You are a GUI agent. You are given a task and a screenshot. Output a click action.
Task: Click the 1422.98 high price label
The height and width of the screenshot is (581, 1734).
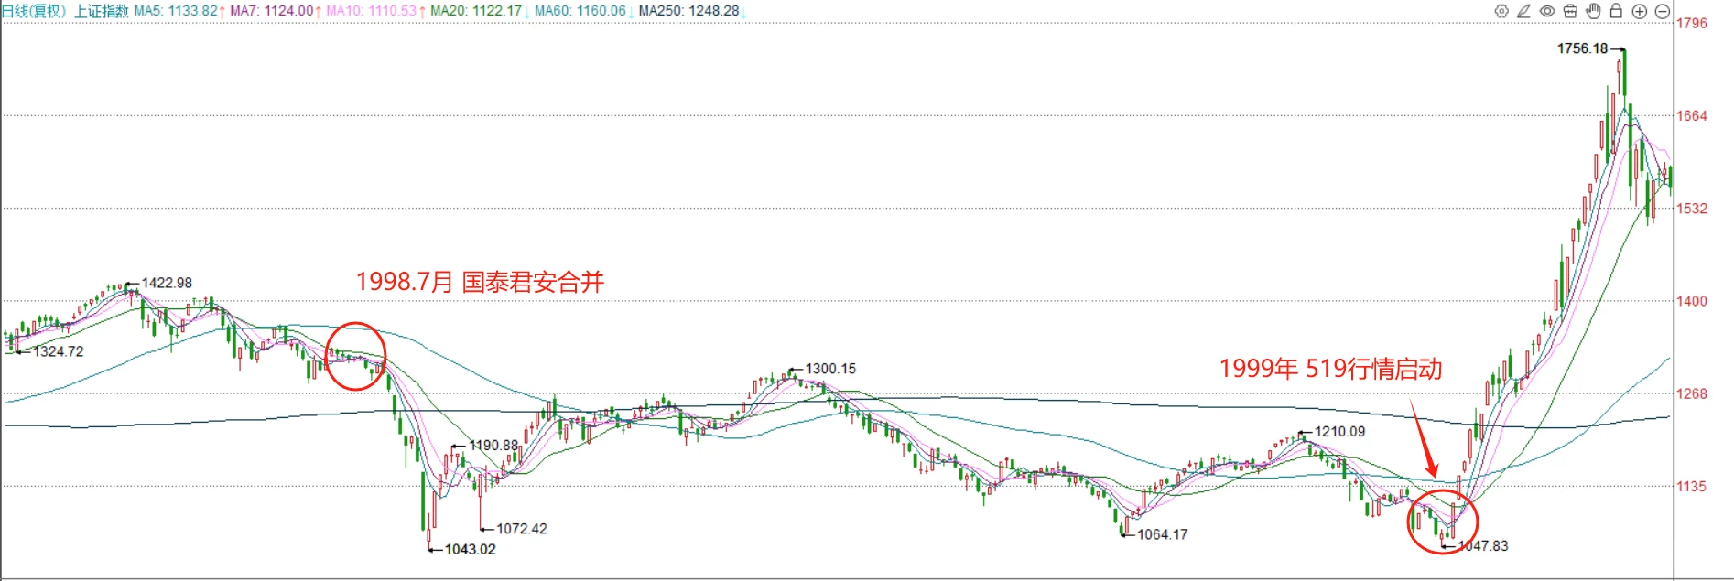point(167,283)
